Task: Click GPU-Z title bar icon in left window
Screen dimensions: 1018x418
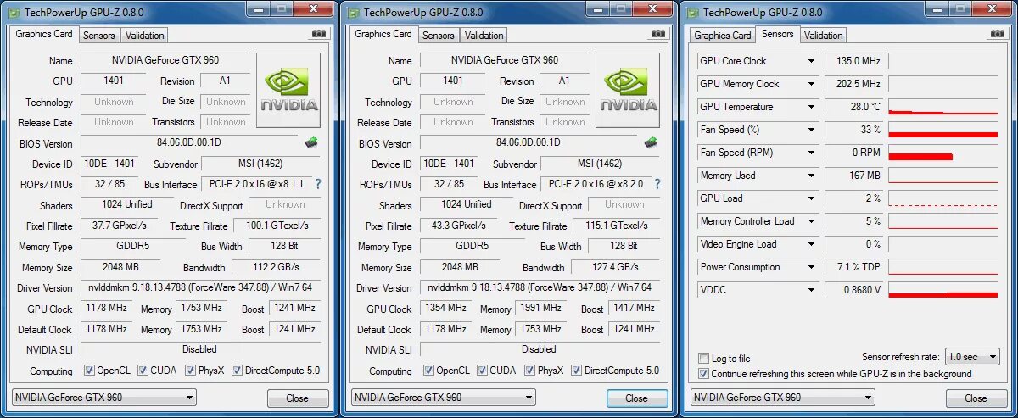Action: tap(14, 12)
